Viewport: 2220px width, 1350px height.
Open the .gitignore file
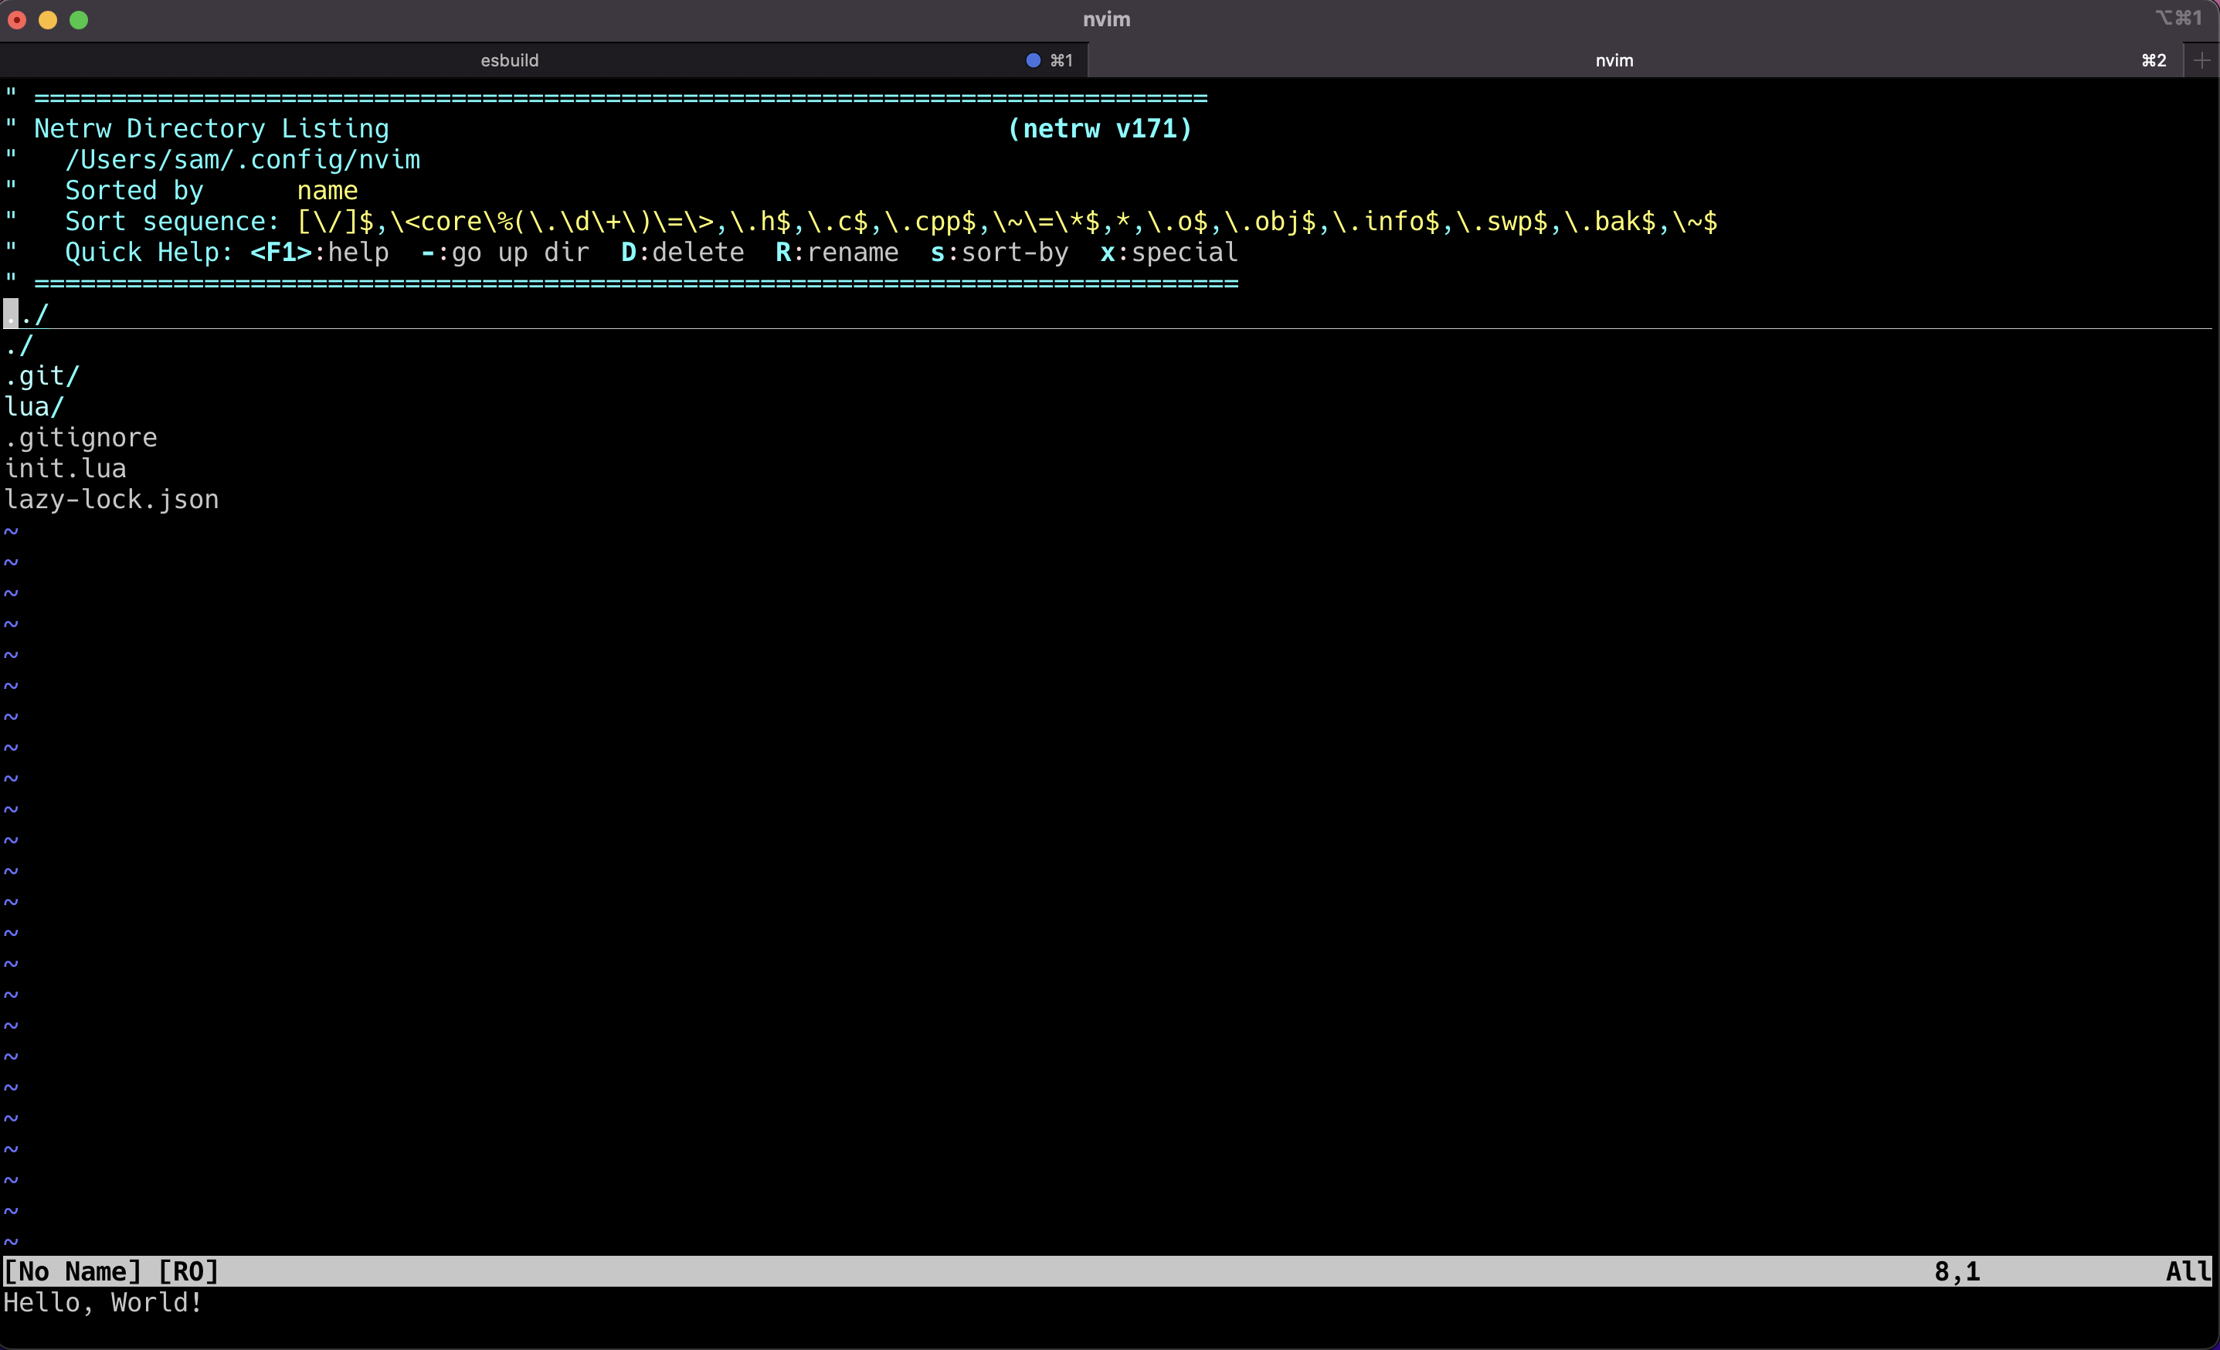(81, 438)
